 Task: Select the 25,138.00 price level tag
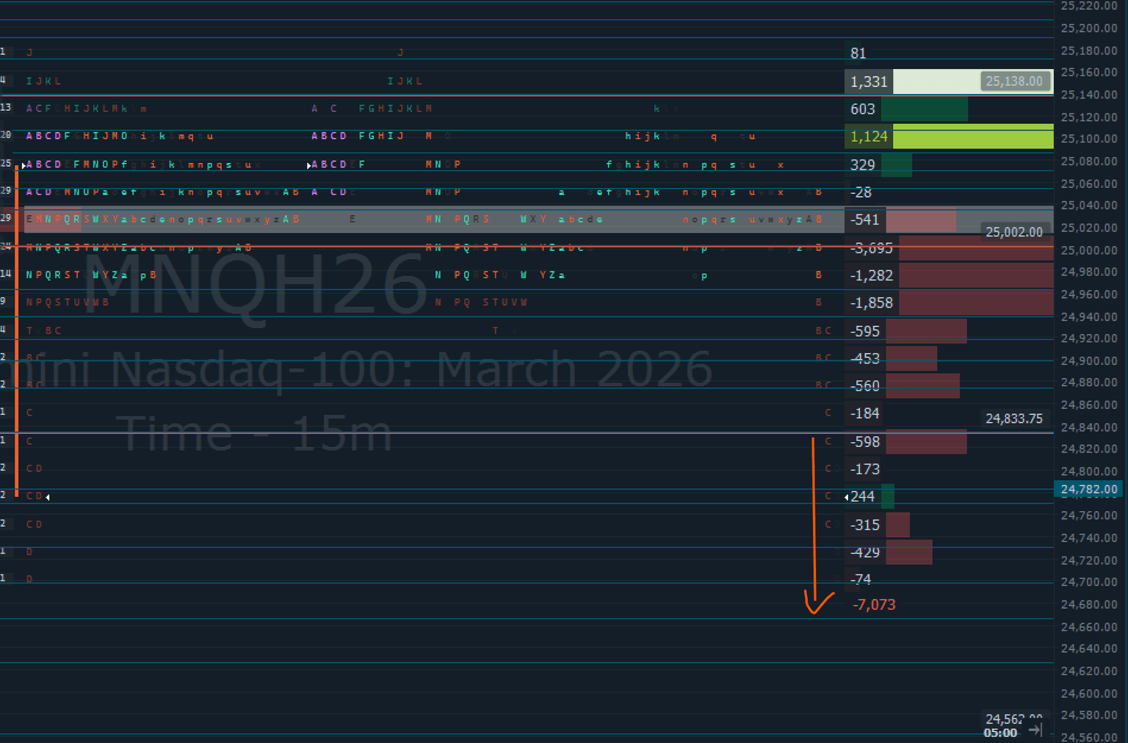1013,81
